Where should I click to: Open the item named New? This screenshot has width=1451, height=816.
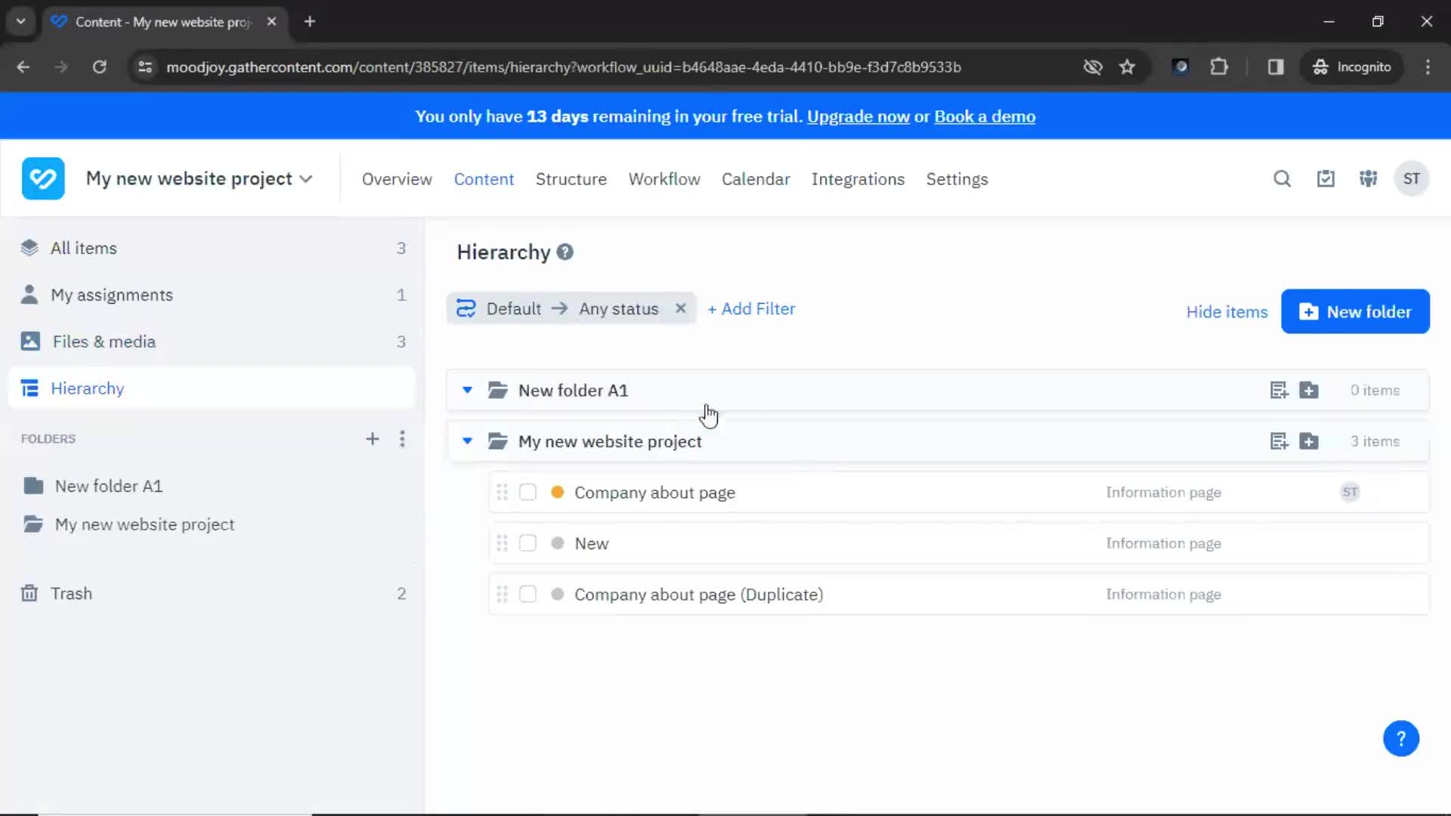[x=591, y=544]
